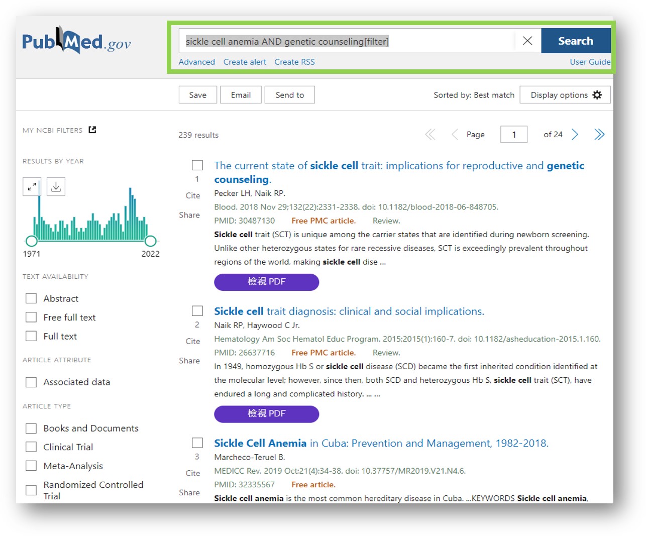Go to first page of results
The image size is (646, 536).
(x=430, y=134)
